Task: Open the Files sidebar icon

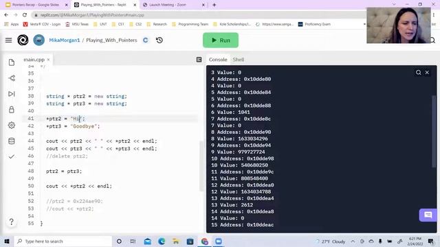Action: (x=12, y=62)
